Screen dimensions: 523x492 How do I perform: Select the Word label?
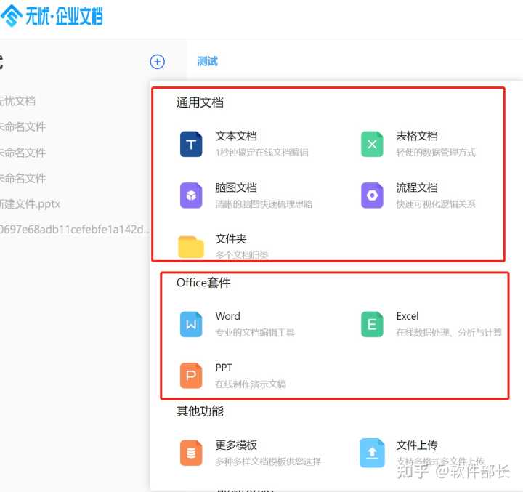click(228, 316)
